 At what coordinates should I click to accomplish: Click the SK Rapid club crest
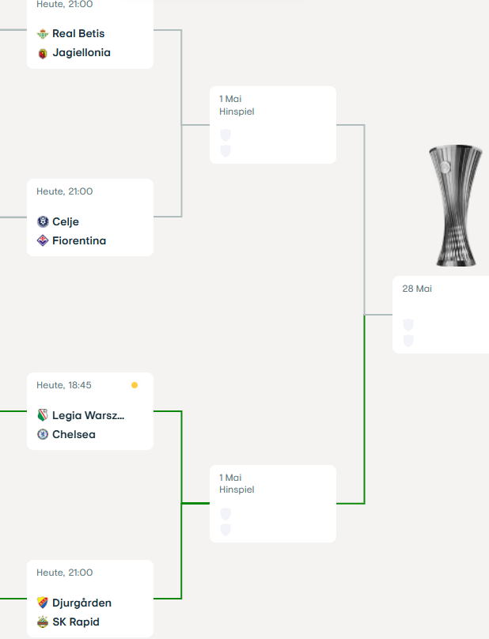[x=43, y=622]
